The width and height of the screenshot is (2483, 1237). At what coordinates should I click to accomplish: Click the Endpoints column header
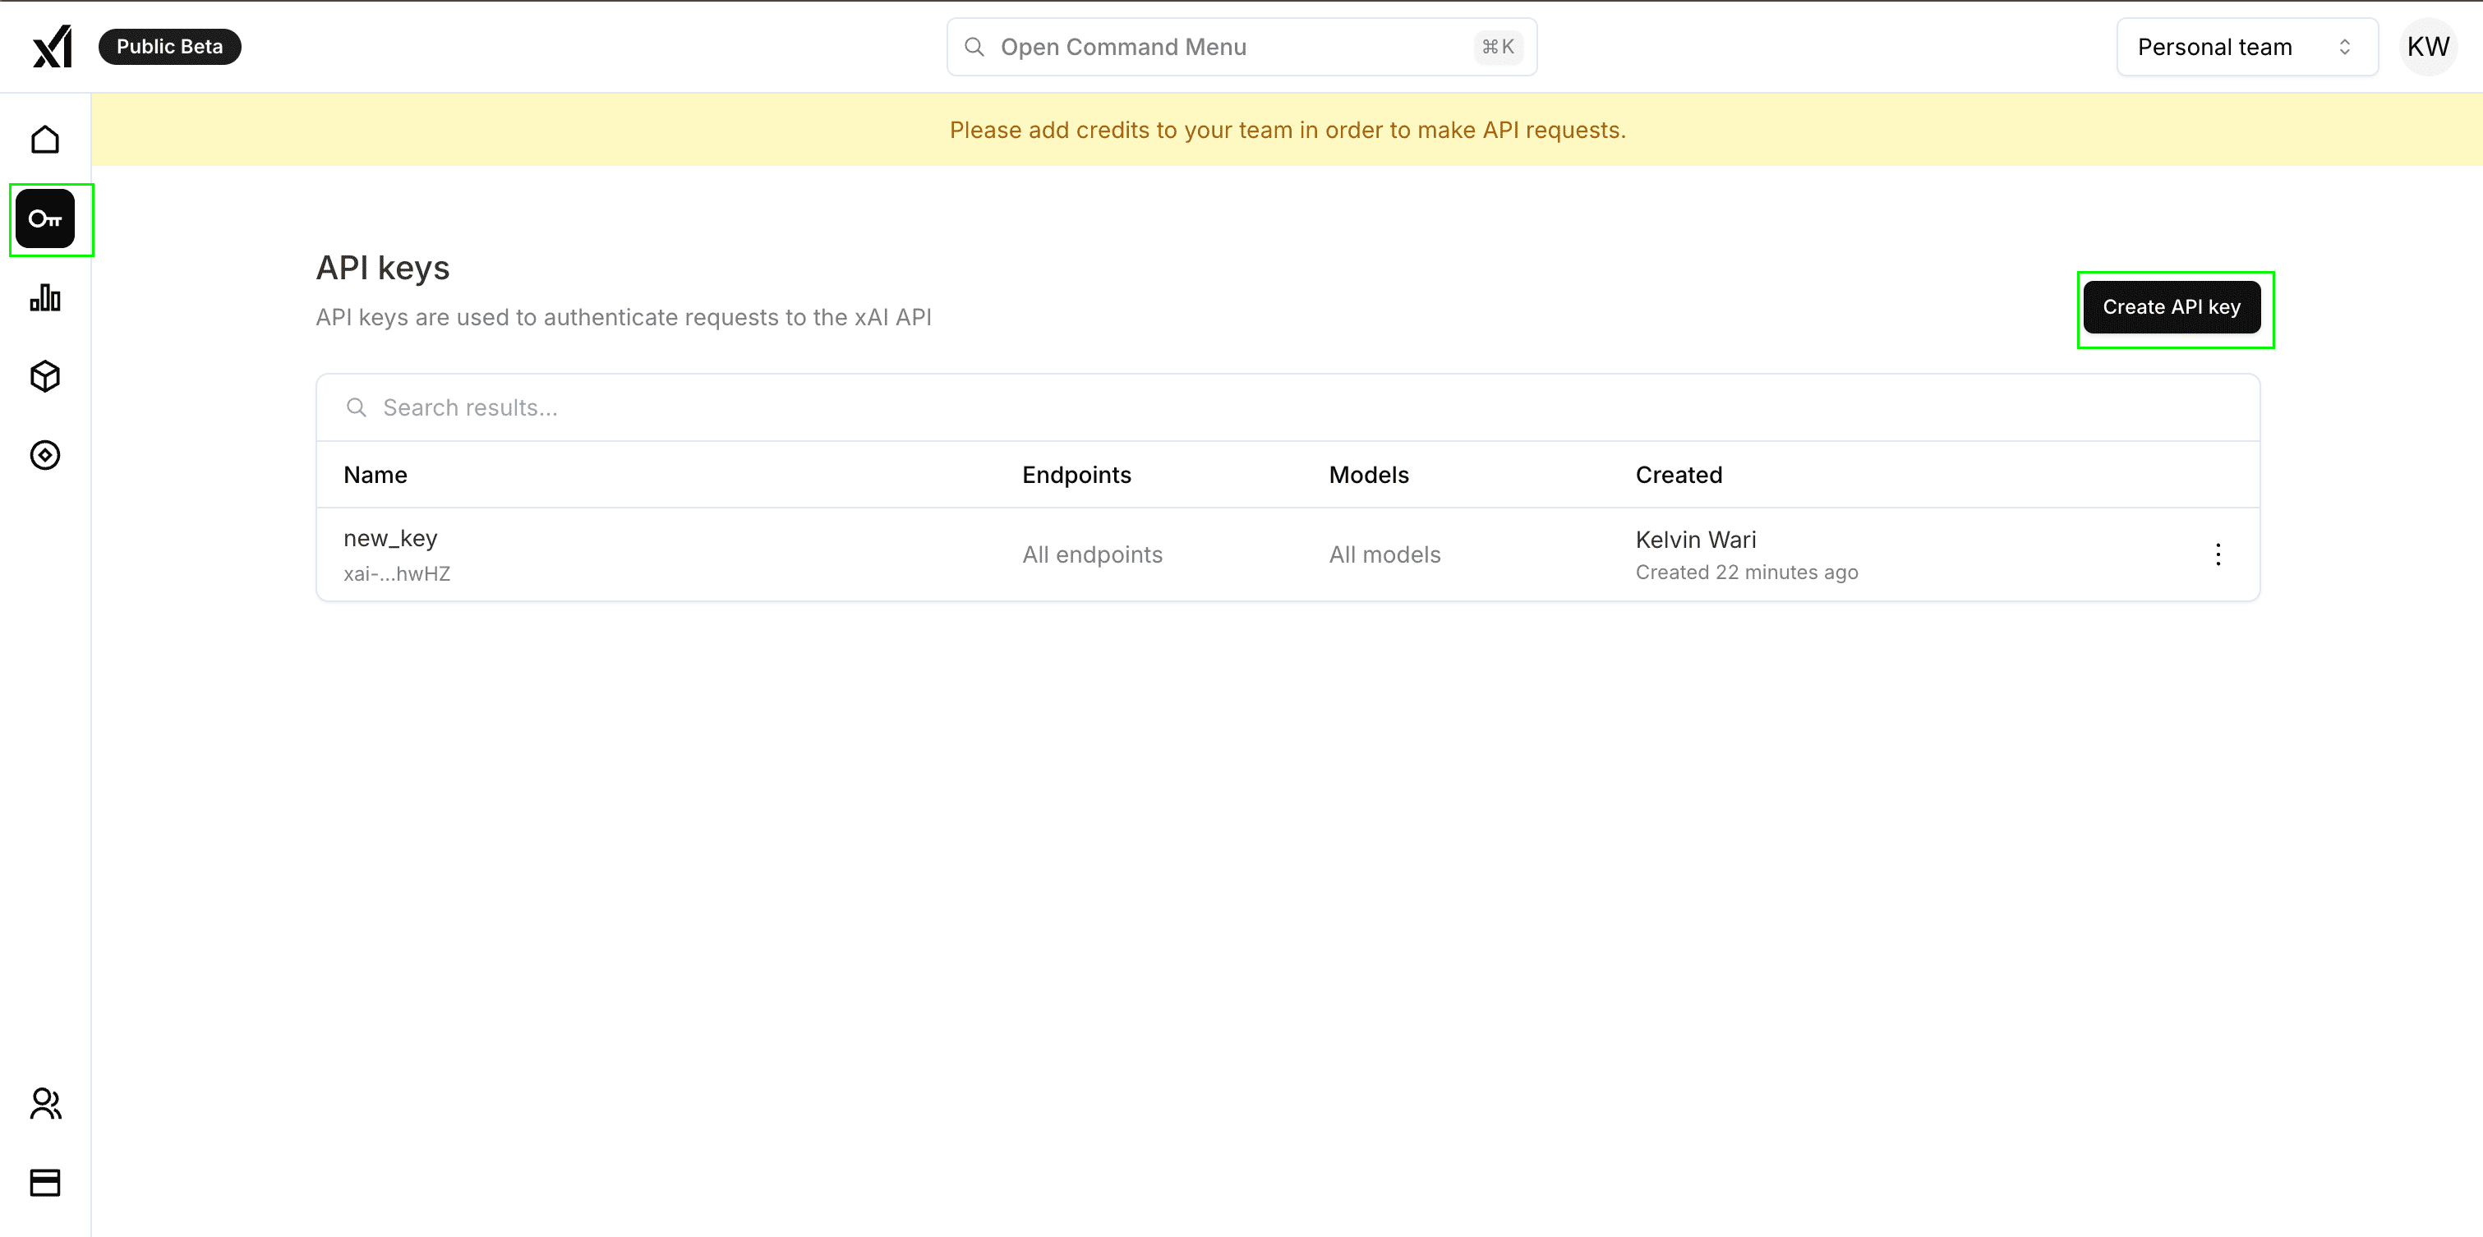(x=1076, y=475)
